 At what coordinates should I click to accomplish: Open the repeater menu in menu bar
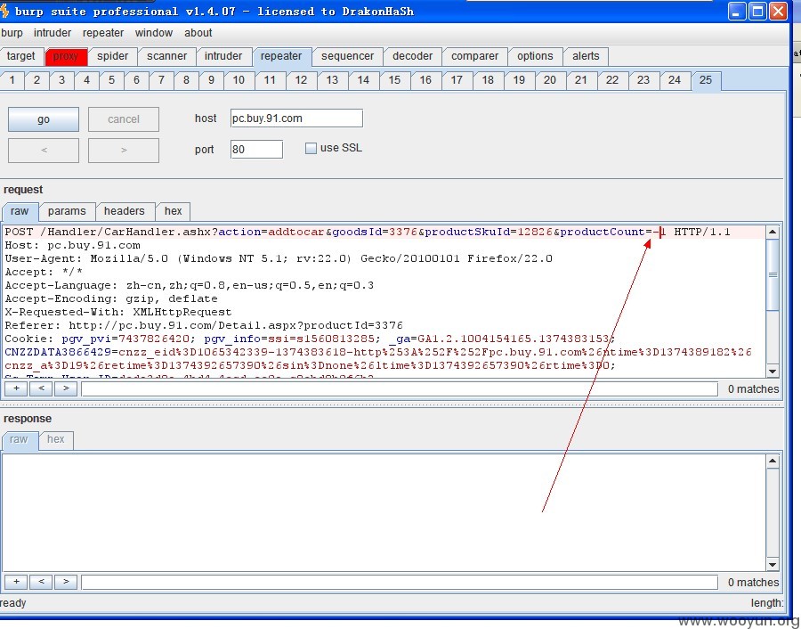103,33
